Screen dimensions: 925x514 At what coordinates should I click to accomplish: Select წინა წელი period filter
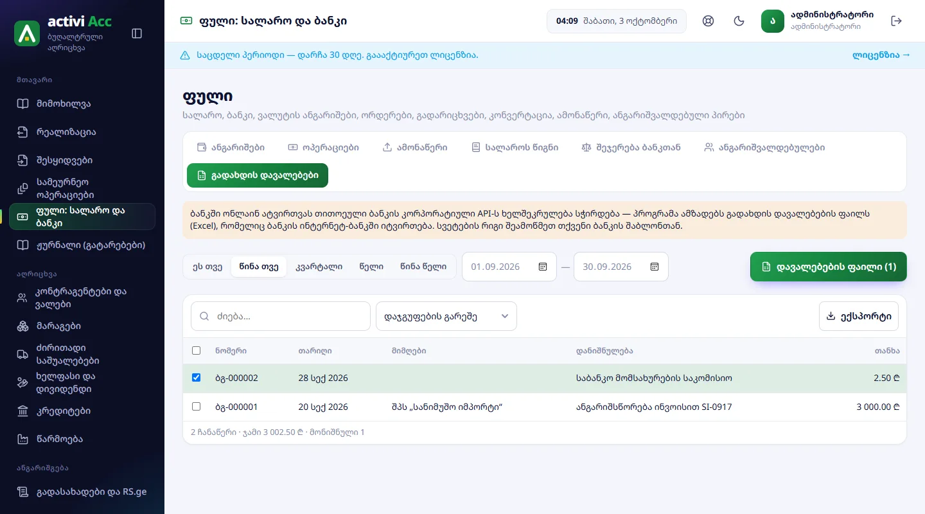(x=423, y=267)
